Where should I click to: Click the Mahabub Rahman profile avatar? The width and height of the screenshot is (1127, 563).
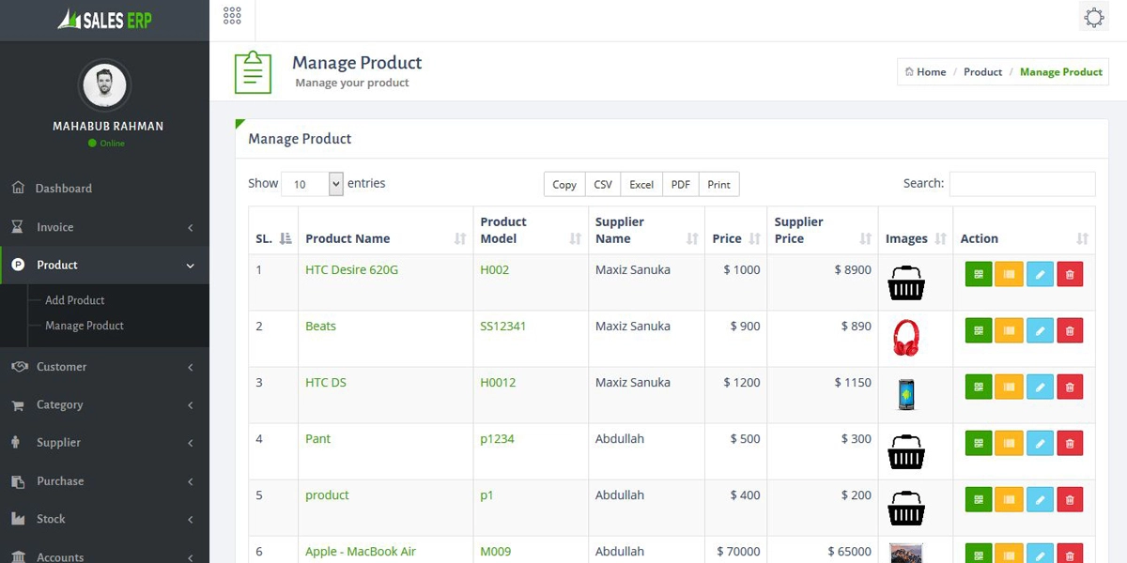tap(104, 85)
